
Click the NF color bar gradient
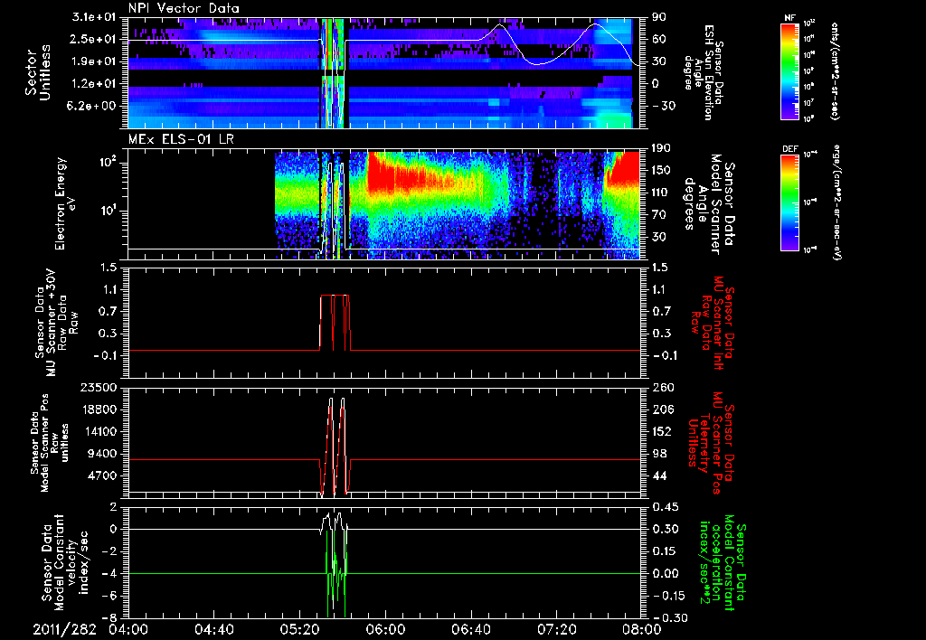pos(790,71)
